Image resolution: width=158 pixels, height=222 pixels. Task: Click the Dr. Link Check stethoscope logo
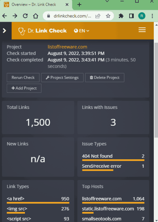click(x=22, y=31)
